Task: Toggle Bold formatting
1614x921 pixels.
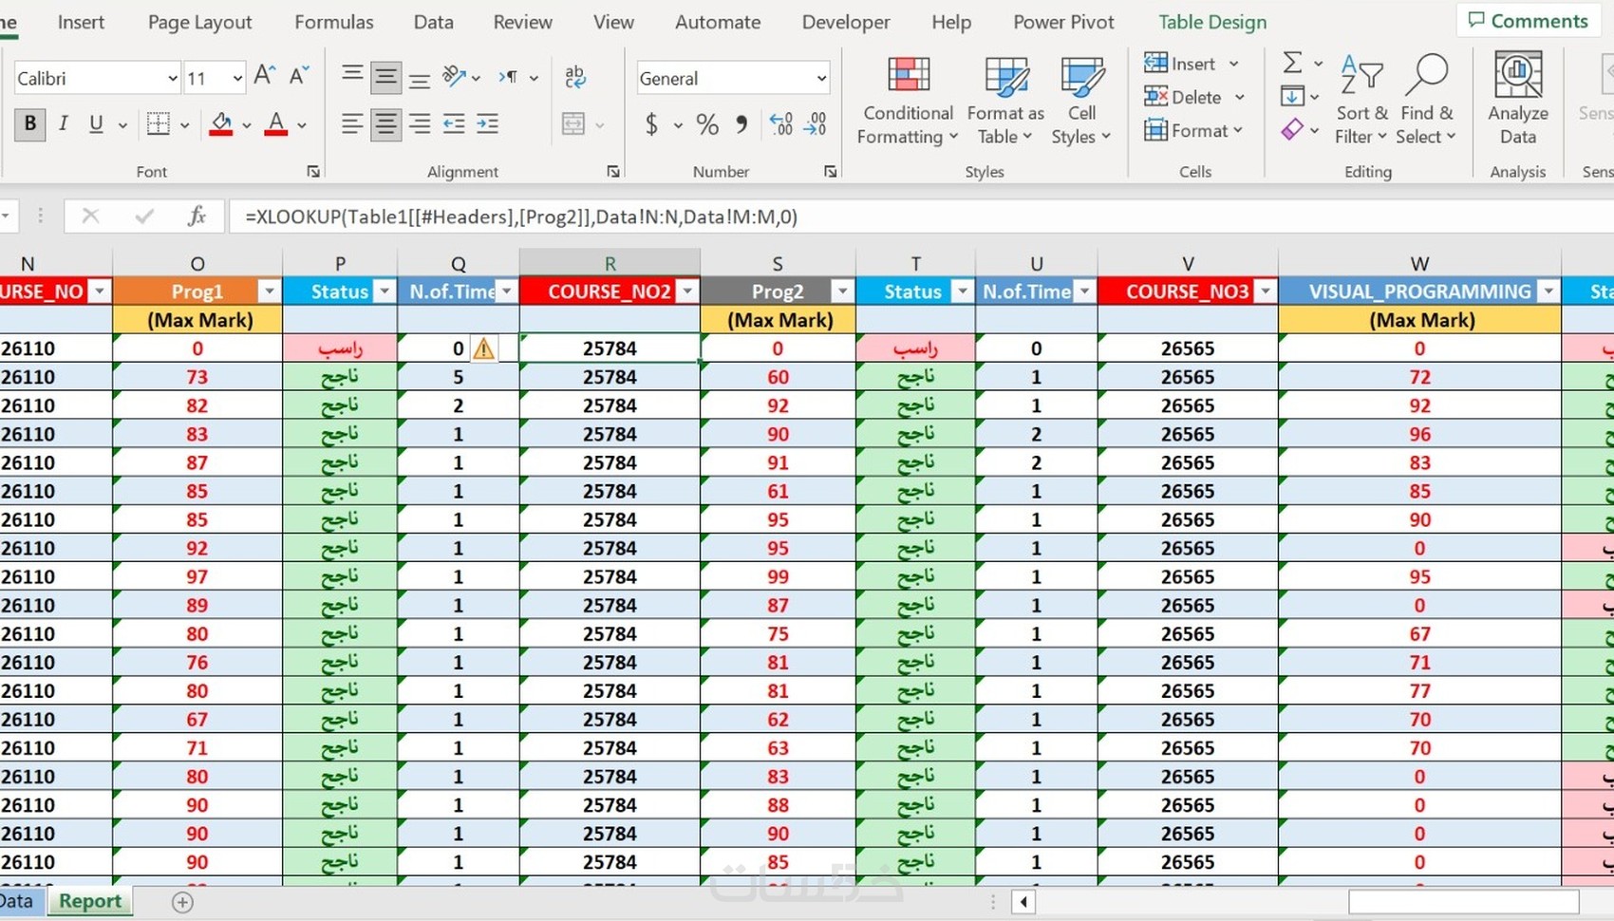Action: [x=29, y=123]
